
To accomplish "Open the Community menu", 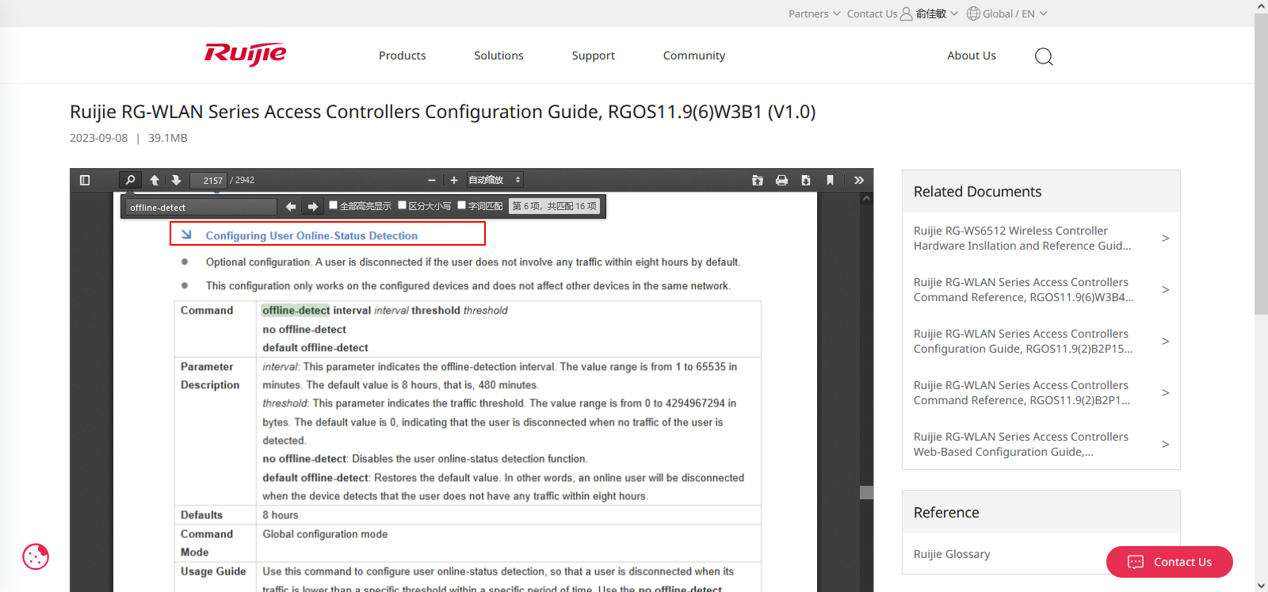I will click(693, 55).
